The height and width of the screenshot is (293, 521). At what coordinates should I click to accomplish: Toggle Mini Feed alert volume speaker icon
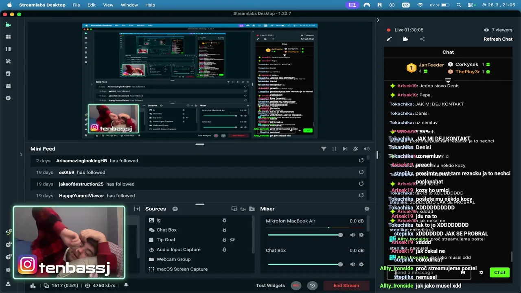click(x=366, y=149)
